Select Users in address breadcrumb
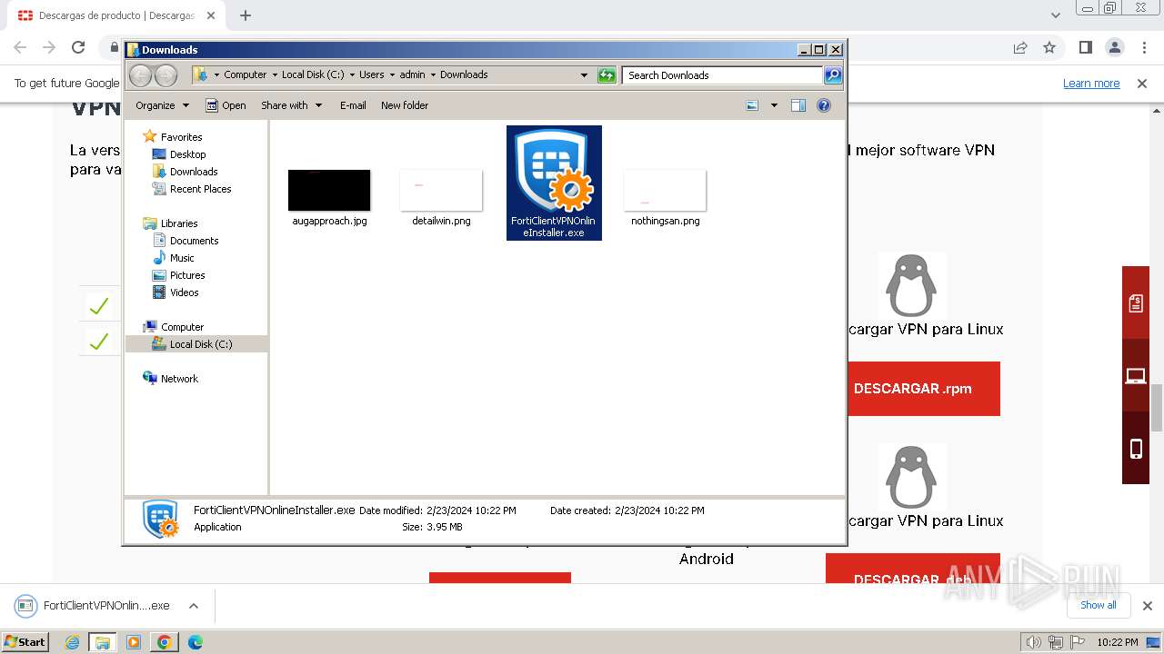 [371, 75]
